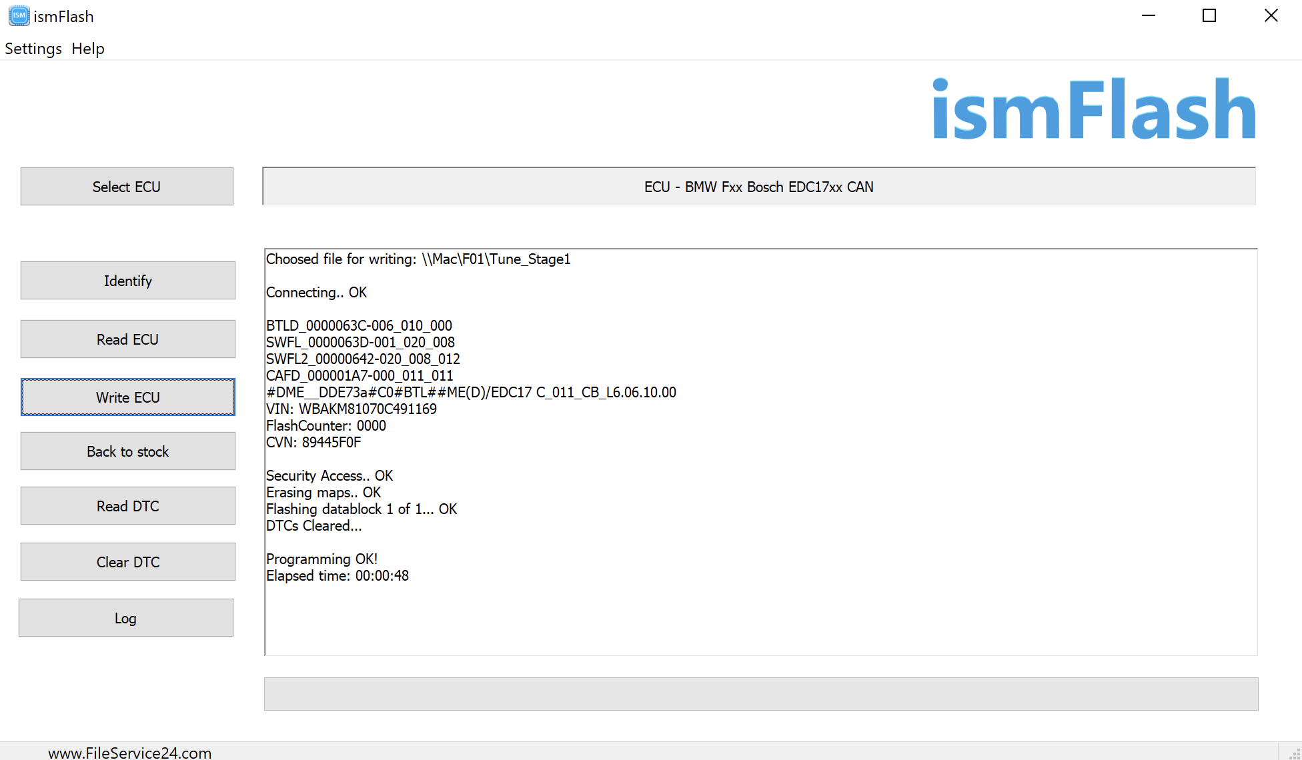The height and width of the screenshot is (760, 1302).
Task: Open the Settings menu
Action: coord(33,49)
